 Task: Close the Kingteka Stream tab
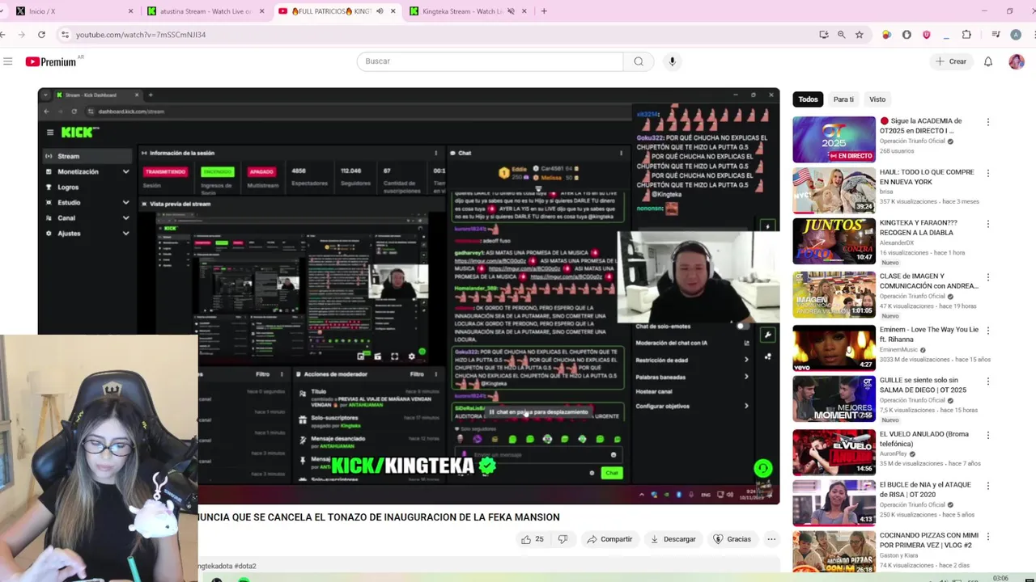[x=524, y=11]
